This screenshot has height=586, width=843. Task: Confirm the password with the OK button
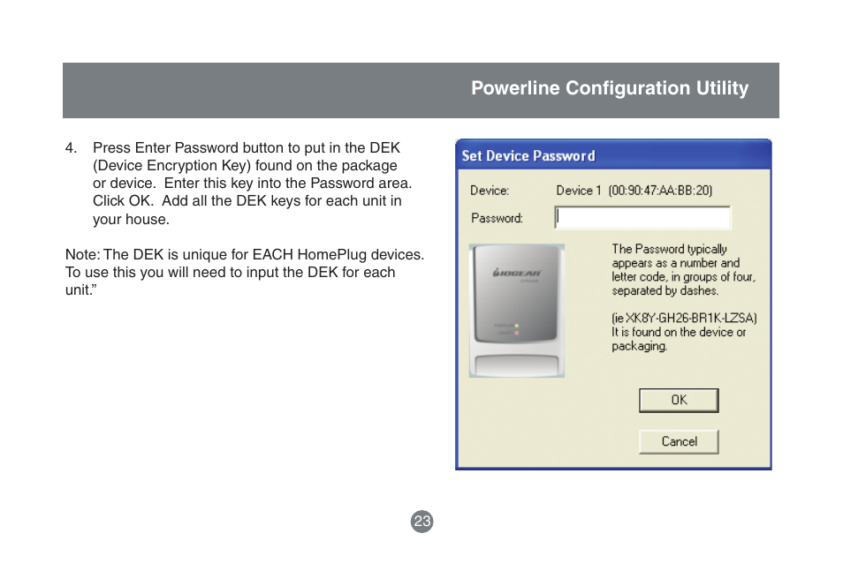coord(679,400)
